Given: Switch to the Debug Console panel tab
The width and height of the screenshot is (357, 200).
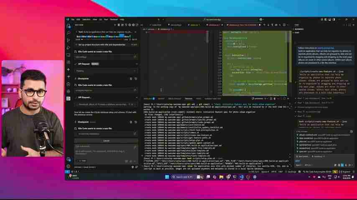Looking at the screenshot, I should click(x=175, y=99).
